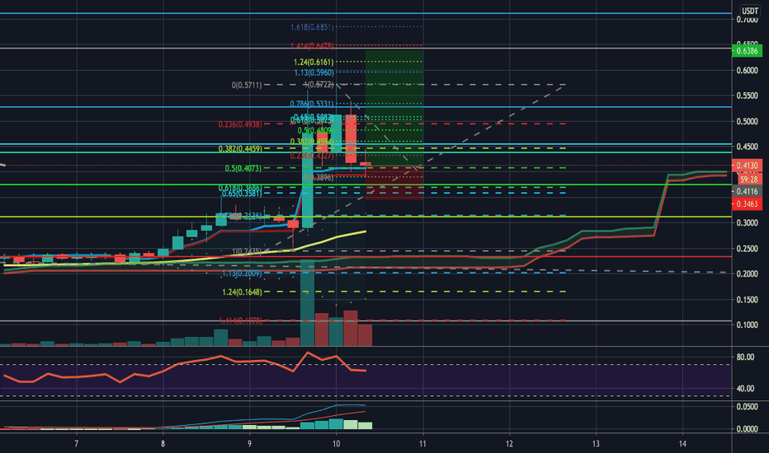Image resolution: width=769 pixels, height=453 pixels.
Task: Click the 0.382(0.4459) retracement label
Action: [x=240, y=148]
